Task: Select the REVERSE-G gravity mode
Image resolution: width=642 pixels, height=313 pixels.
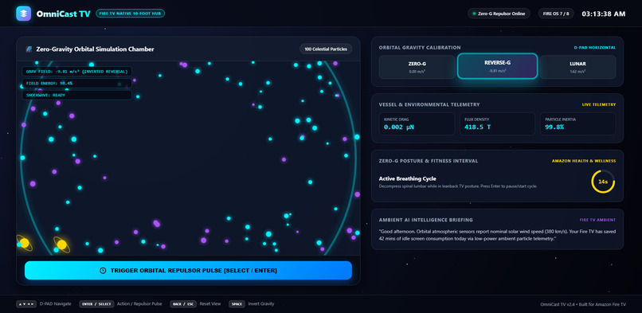Action: pyautogui.click(x=497, y=66)
